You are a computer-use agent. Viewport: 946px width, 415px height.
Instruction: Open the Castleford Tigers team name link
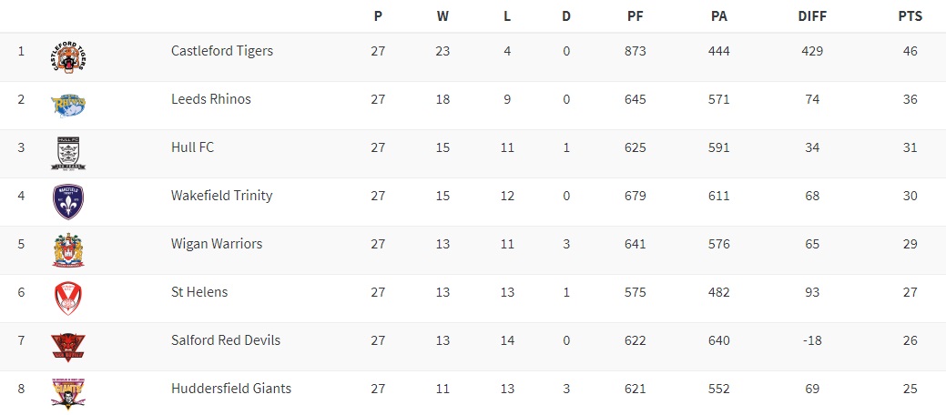coord(222,51)
